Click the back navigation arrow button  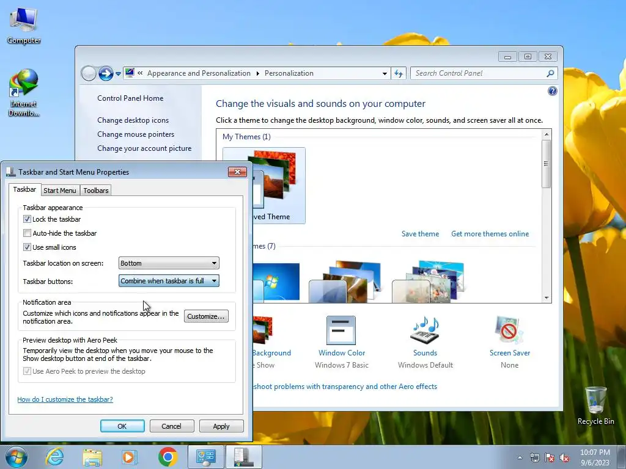click(88, 73)
